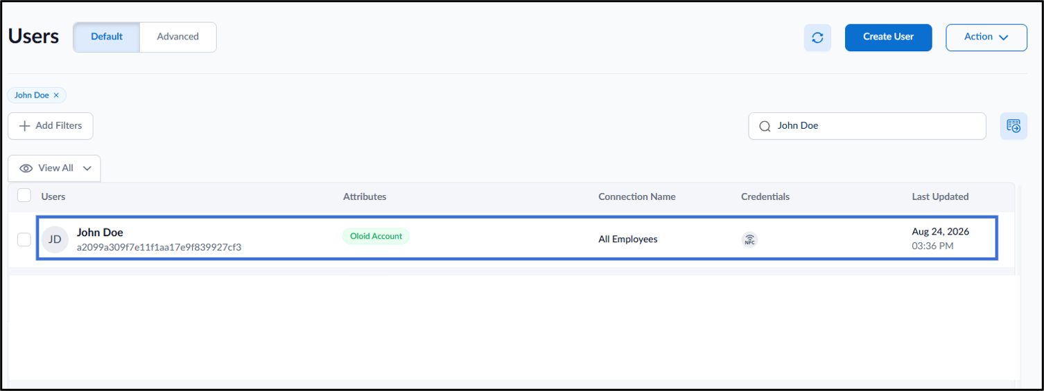Click the All Employees connection cell
Image resolution: width=1044 pixels, height=391 pixels.
point(628,239)
